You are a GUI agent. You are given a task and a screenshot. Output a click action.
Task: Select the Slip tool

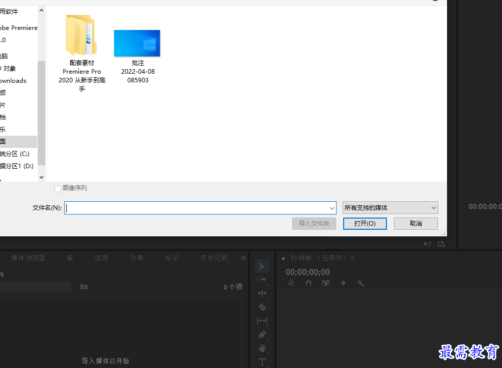pos(262,321)
